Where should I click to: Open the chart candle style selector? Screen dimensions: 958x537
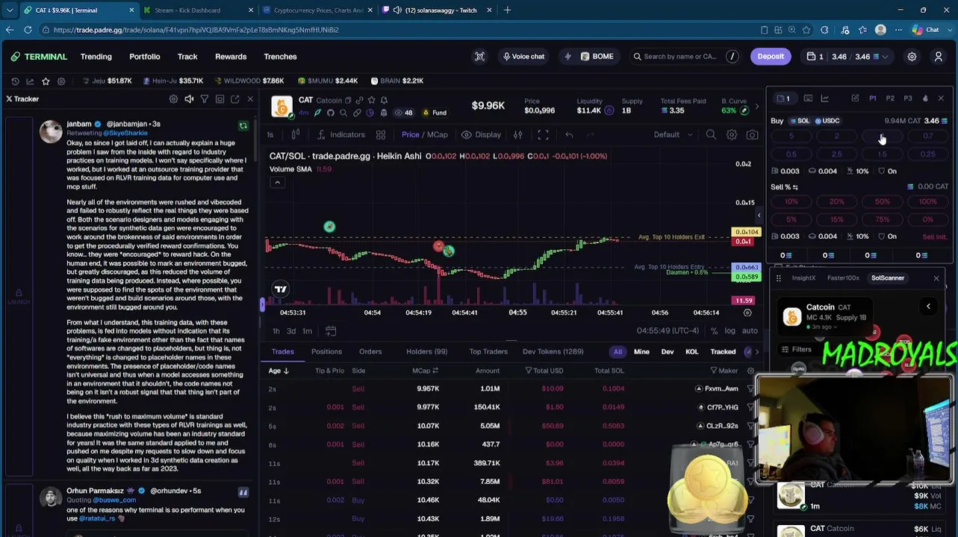point(296,135)
